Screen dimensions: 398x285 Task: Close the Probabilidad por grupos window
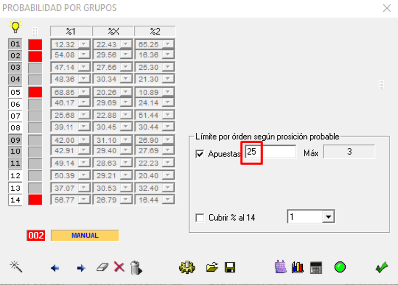point(387,8)
